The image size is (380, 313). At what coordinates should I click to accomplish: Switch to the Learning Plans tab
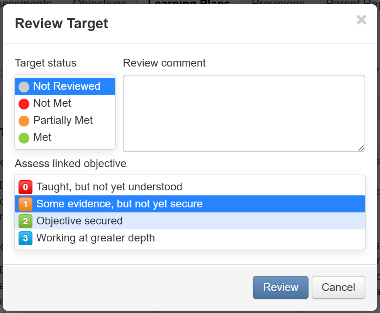189,3
